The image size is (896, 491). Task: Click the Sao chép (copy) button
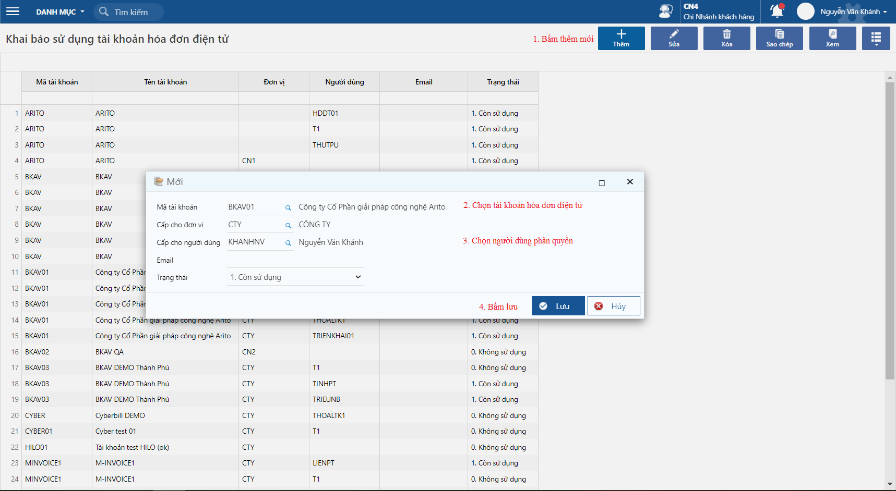pos(779,39)
